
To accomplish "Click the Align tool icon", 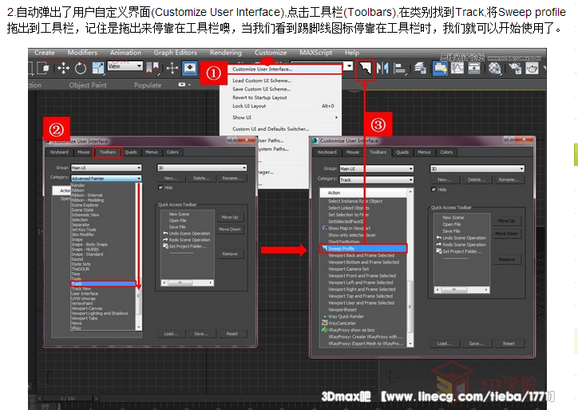I will [400, 69].
